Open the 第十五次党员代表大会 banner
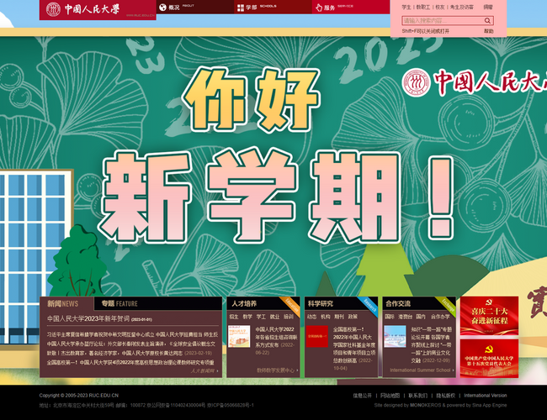 click(489, 359)
